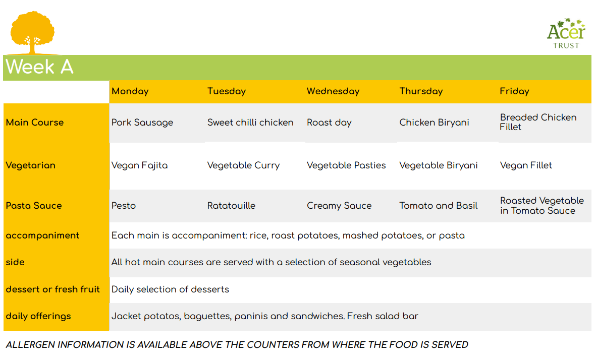Click the Vegetable Pasties cell
The height and width of the screenshot is (359, 596).
(346, 165)
